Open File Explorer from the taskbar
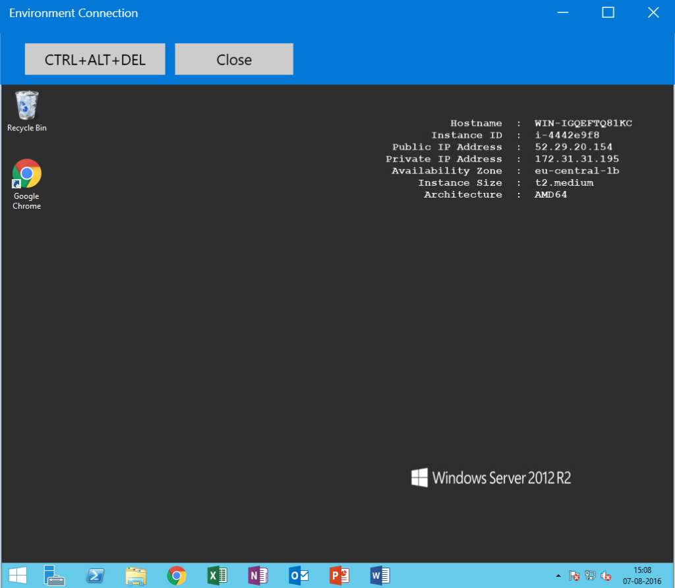Screen dimensions: 675x588 [x=136, y=575]
